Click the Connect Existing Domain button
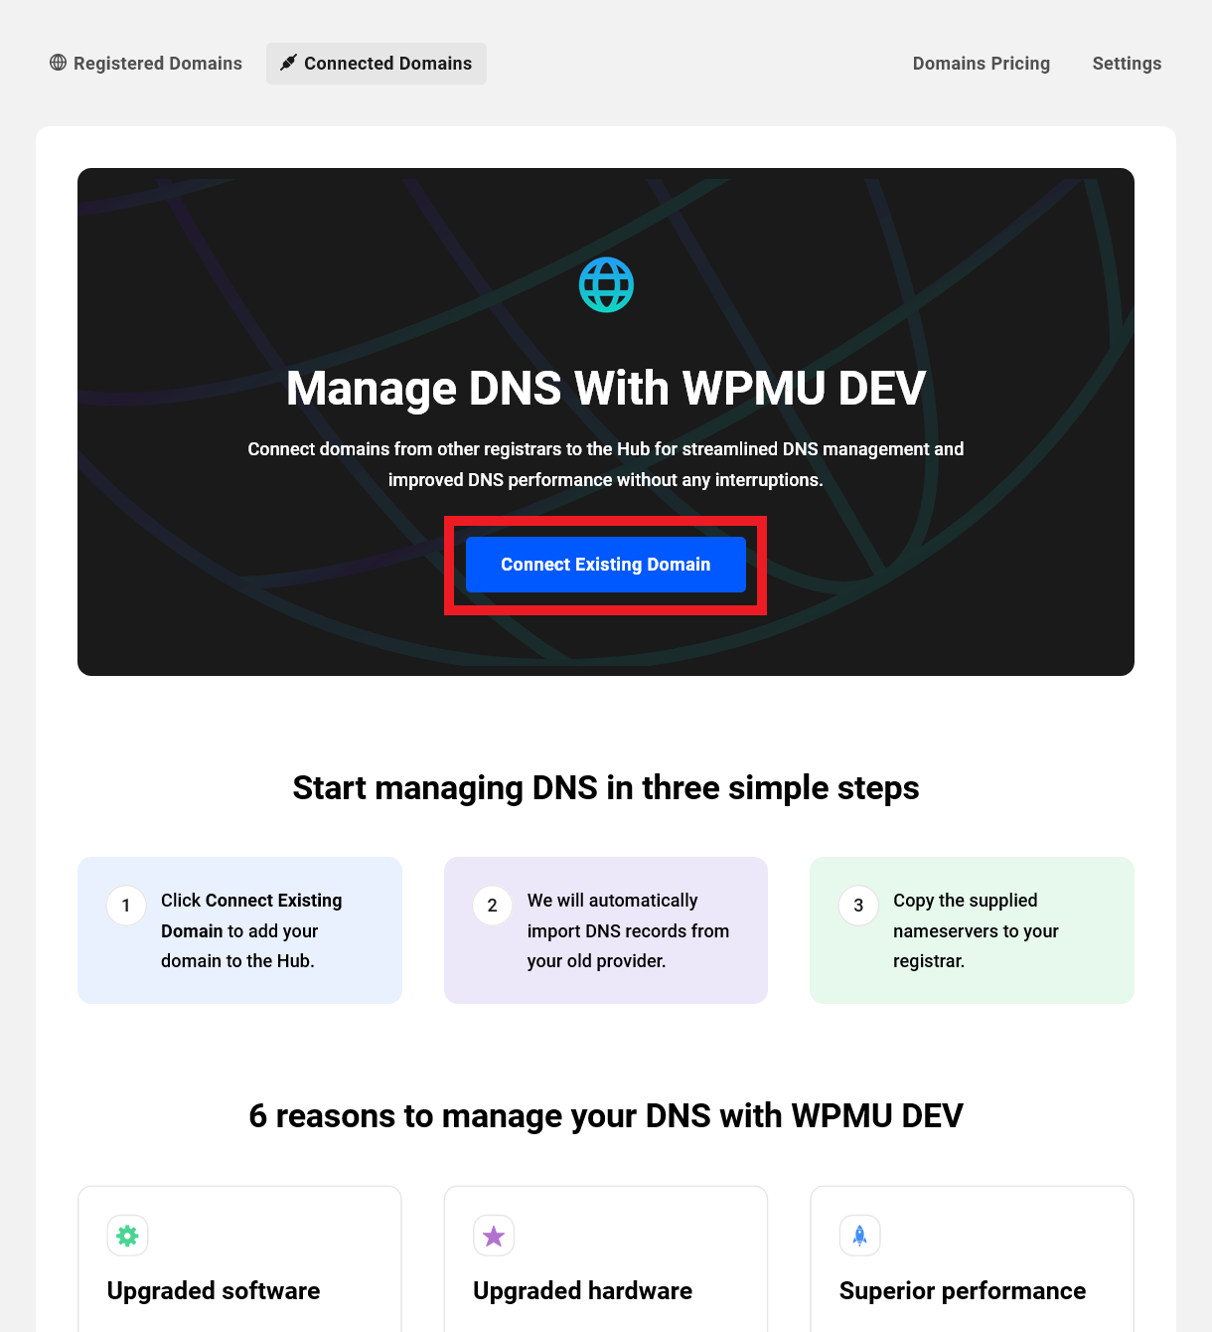Image resolution: width=1212 pixels, height=1332 pixels. [x=606, y=565]
